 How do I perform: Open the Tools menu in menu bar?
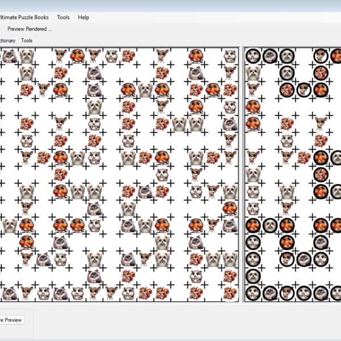(63, 17)
